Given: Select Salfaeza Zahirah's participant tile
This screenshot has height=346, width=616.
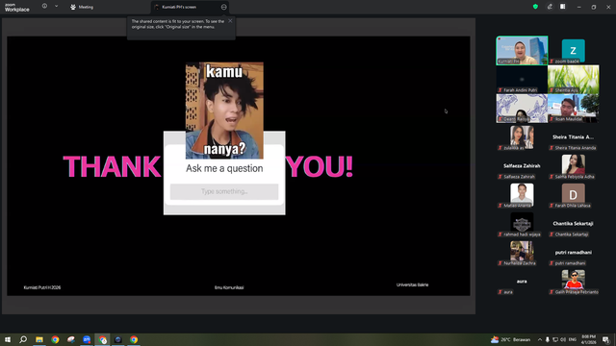Looking at the screenshot, I should pyautogui.click(x=522, y=166).
